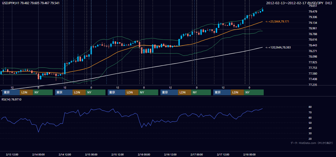Click the 2/13 12:00 date label

[x=12, y=154]
